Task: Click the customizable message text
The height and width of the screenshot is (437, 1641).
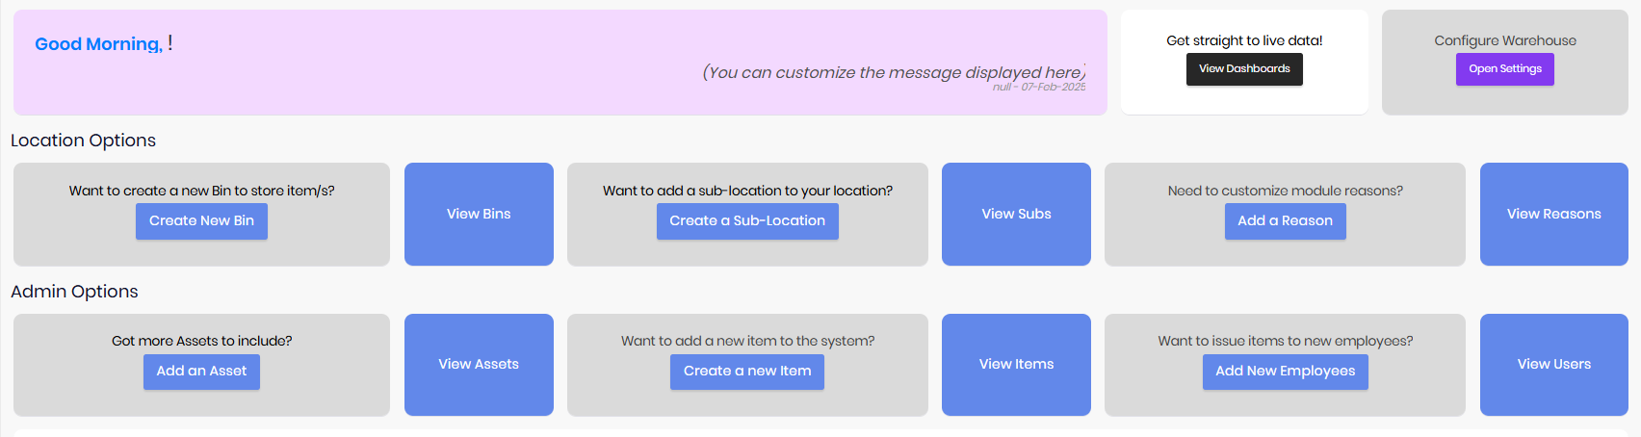Action: point(894,72)
